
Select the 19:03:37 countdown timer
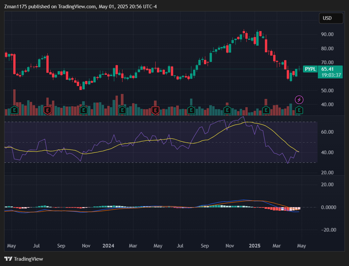(x=330, y=75)
